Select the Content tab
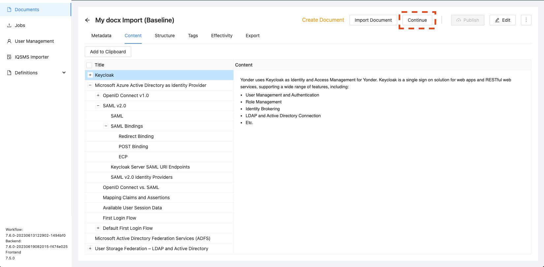Viewport: 544px width, 267px height. tap(133, 36)
